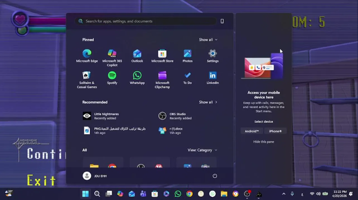Open Microsoft Store from the taskbar
Image resolution: width=358 pixels, height=200 pixels.
[155, 194]
